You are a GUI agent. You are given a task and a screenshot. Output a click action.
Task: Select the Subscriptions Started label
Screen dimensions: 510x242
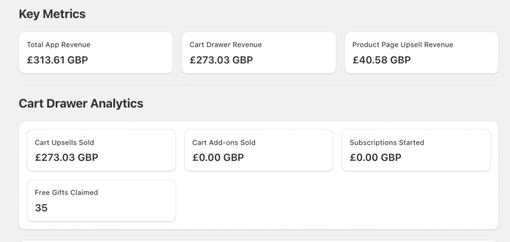click(x=387, y=143)
